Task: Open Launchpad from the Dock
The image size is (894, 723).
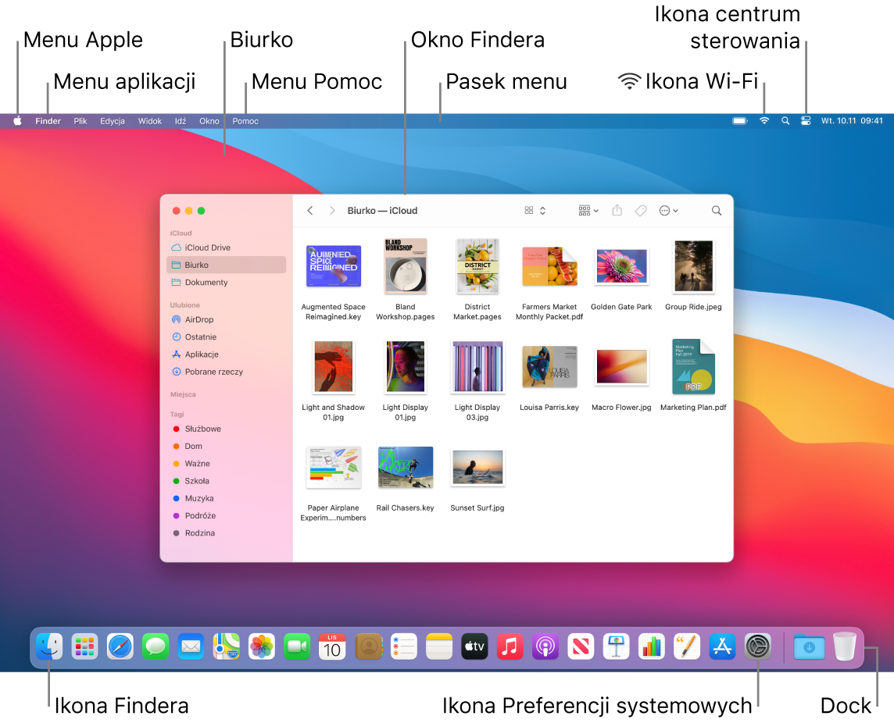Action: [x=85, y=646]
